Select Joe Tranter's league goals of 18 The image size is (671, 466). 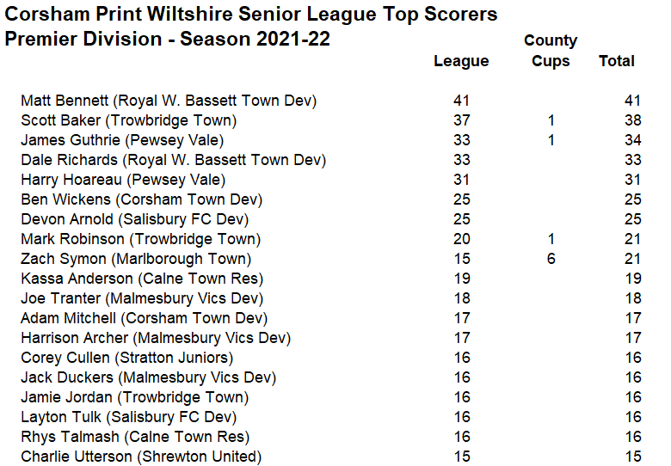click(x=460, y=298)
